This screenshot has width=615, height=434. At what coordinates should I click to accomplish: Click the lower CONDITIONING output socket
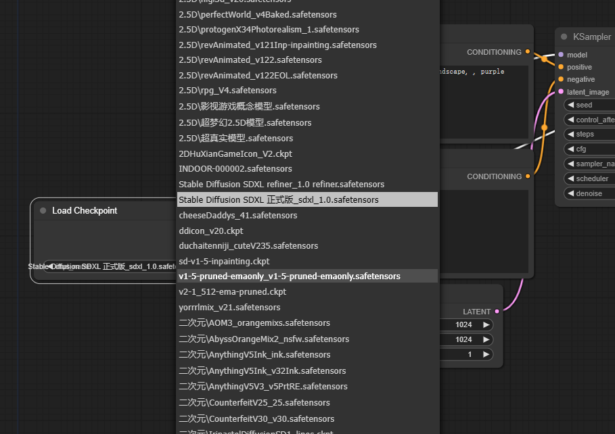528,176
